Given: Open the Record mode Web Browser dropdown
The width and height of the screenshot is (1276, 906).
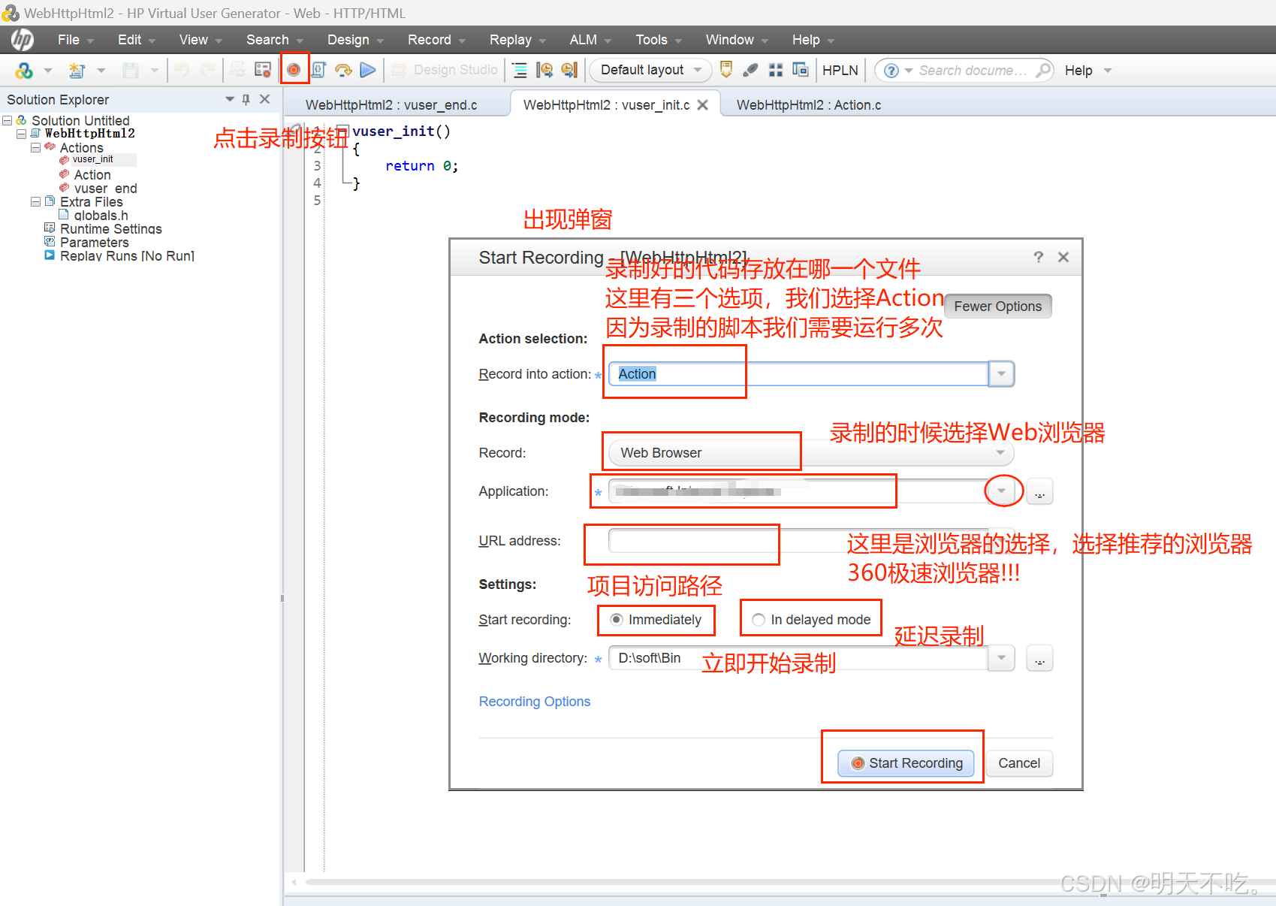Looking at the screenshot, I should coord(1000,452).
